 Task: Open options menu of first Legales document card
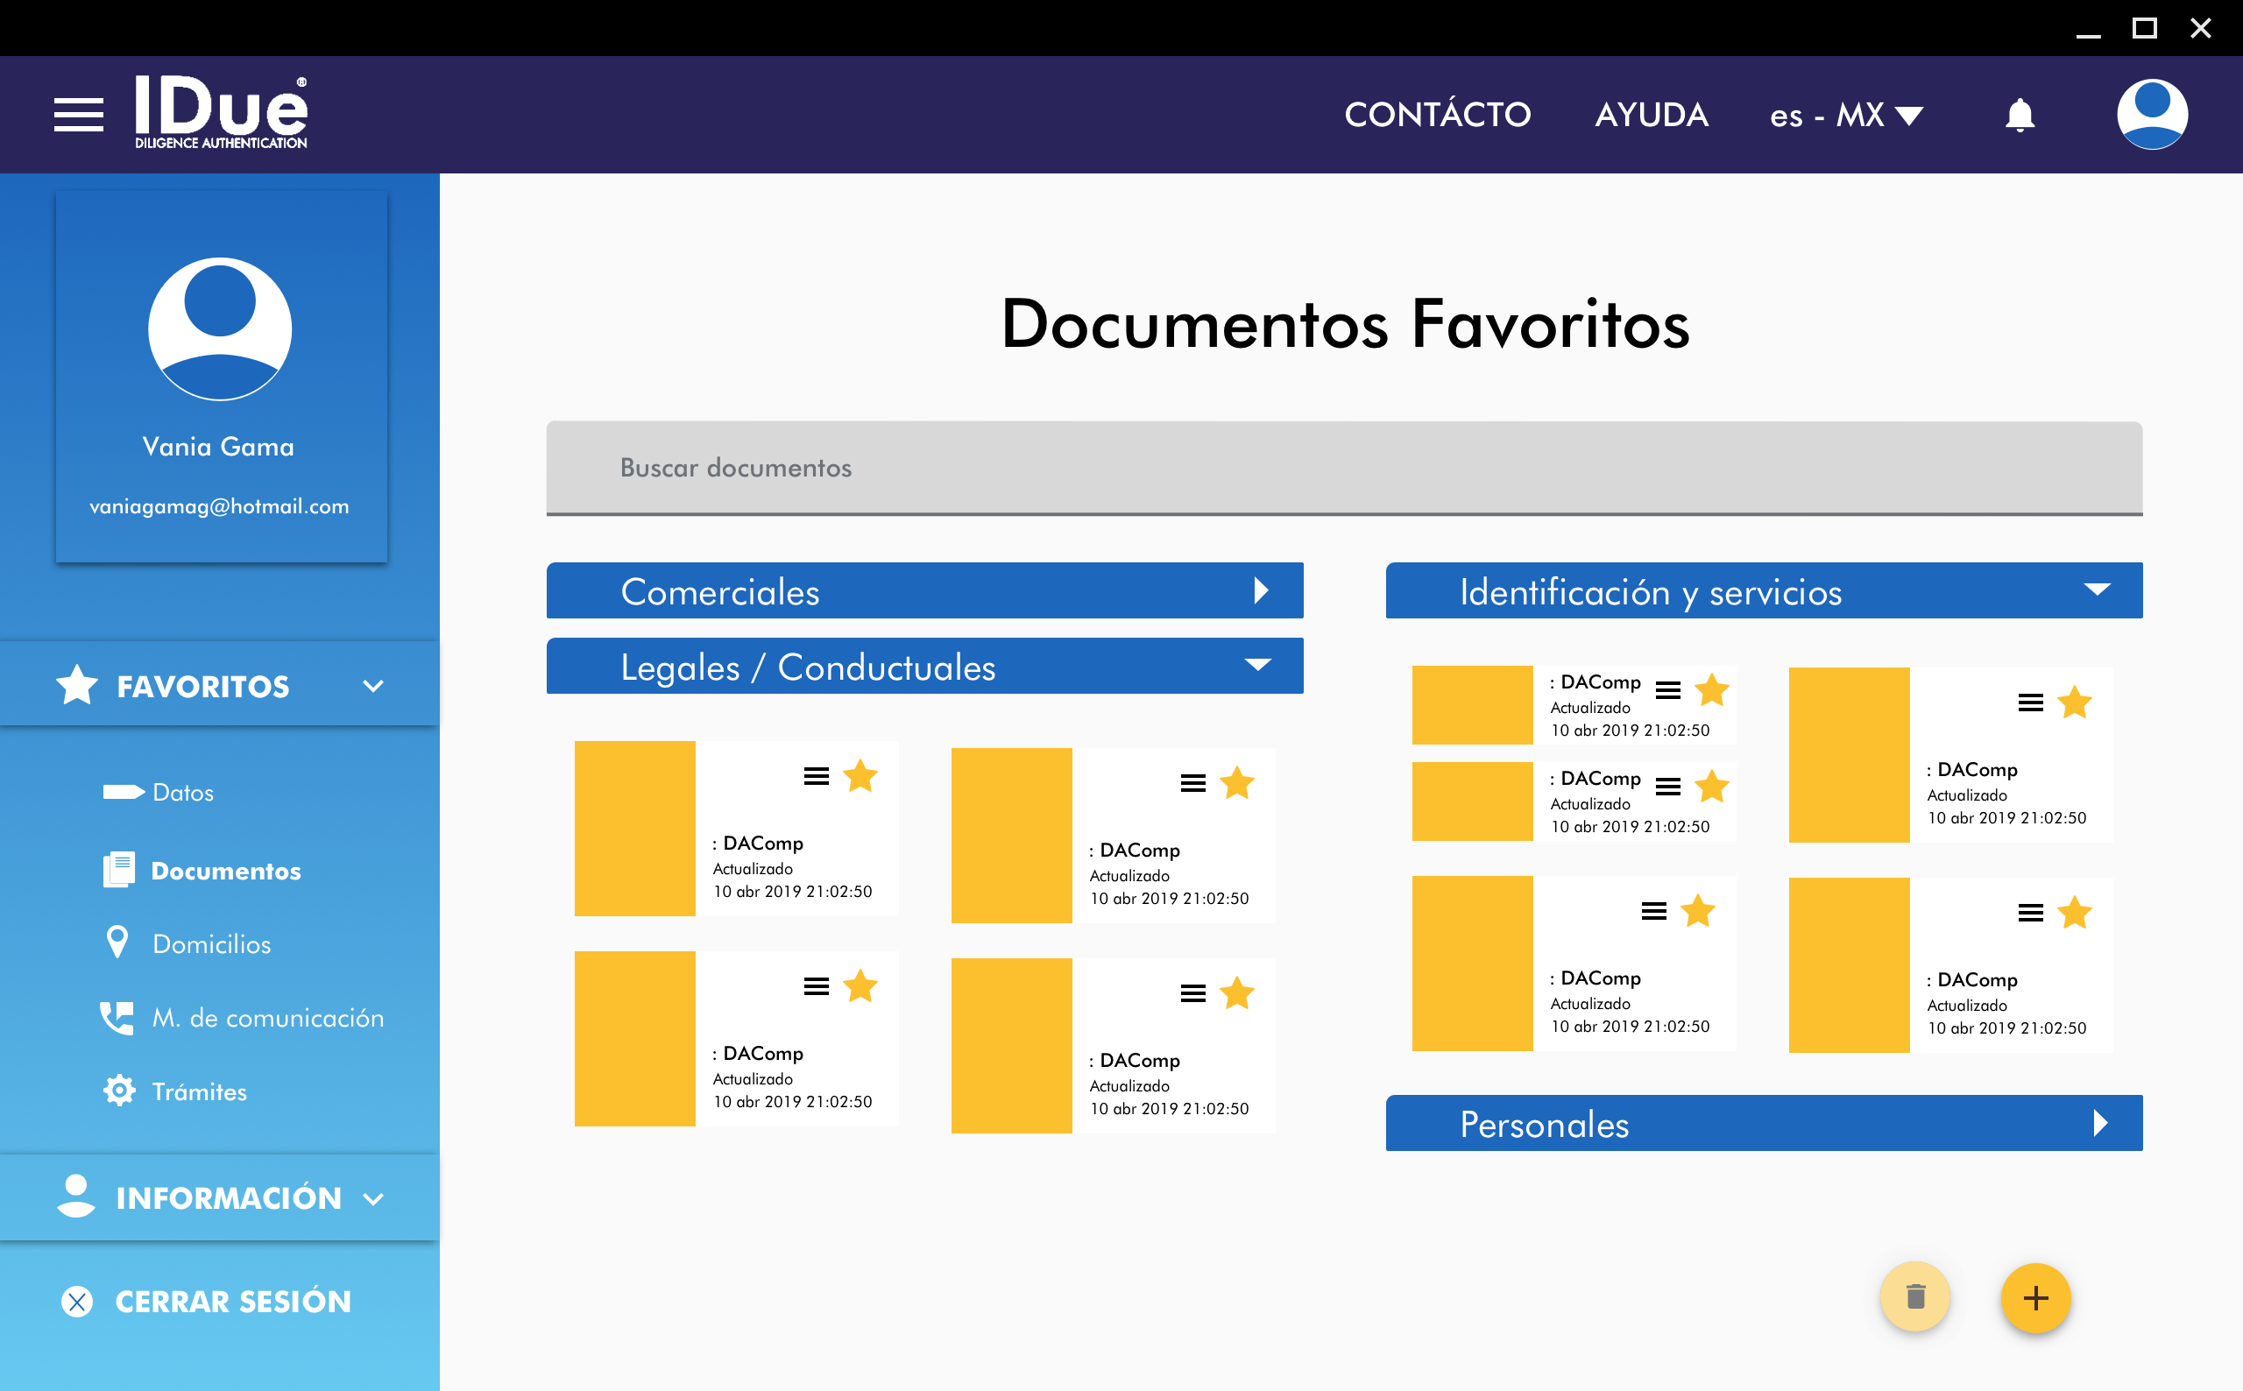pyautogui.click(x=816, y=776)
